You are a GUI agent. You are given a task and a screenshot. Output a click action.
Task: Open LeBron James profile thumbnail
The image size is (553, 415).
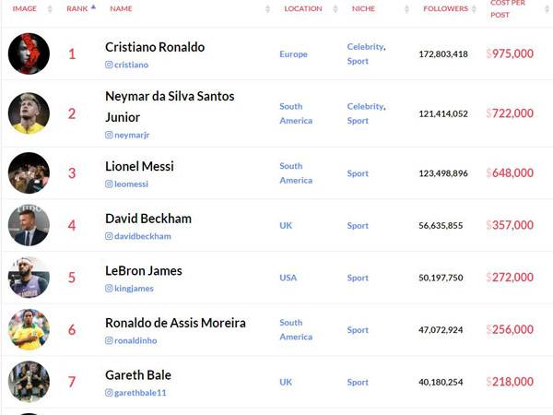tap(29, 278)
